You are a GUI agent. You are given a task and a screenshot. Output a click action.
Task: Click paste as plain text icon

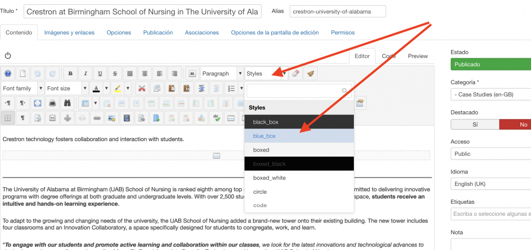[187, 88]
